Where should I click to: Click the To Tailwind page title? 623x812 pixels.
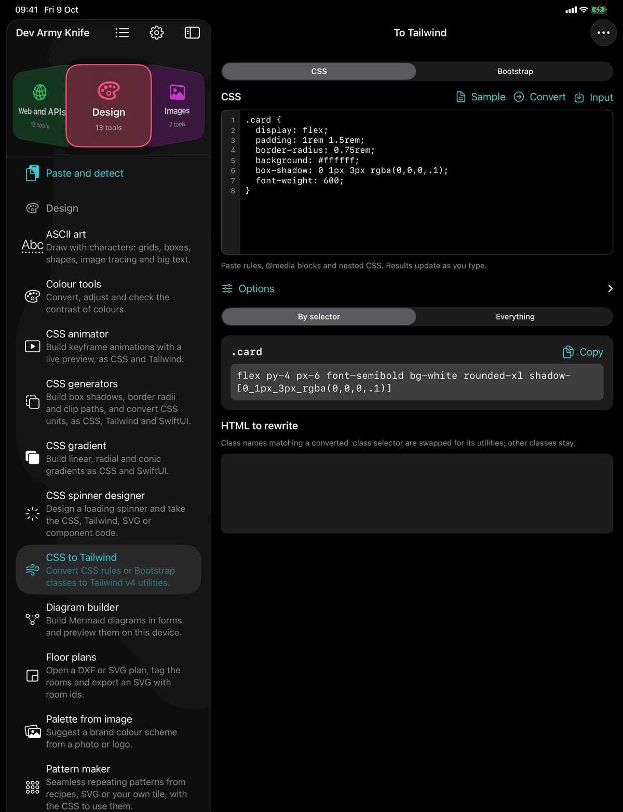[420, 33]
